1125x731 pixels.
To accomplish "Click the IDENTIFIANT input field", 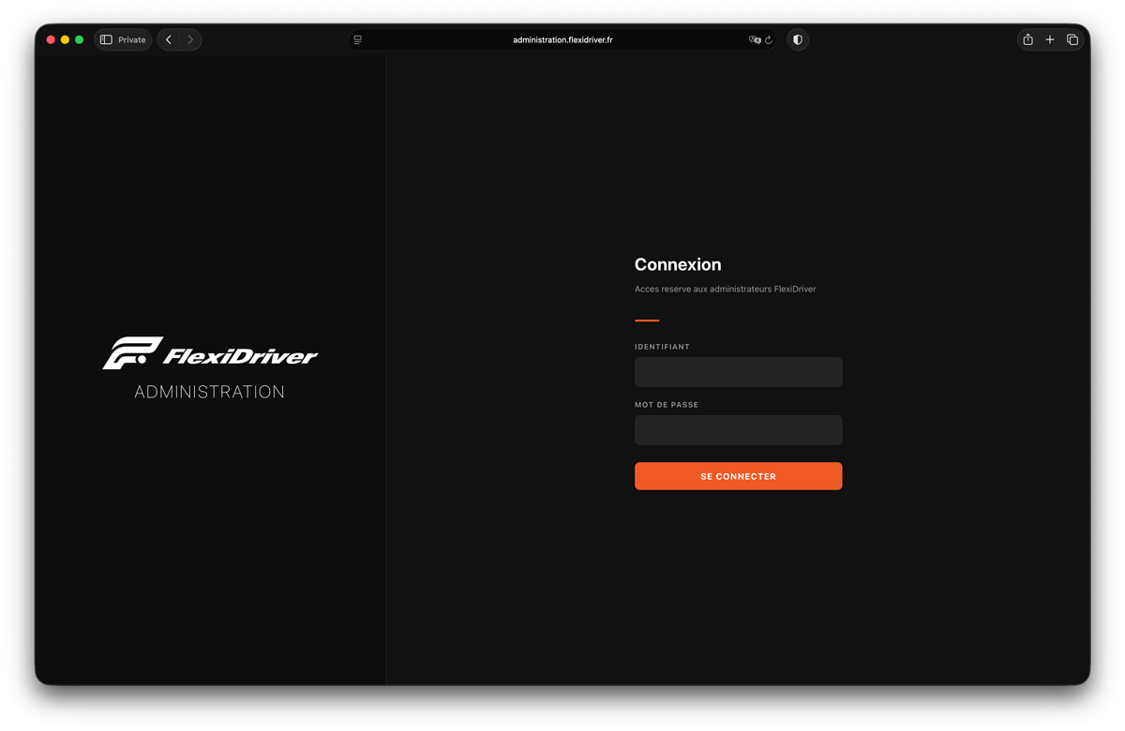I will [738, 372].
